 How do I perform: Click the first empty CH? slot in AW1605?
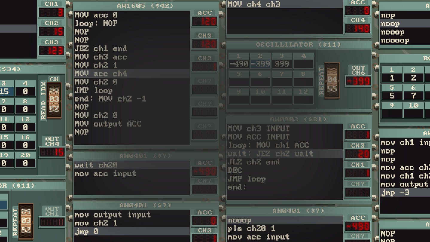(205, 89)
